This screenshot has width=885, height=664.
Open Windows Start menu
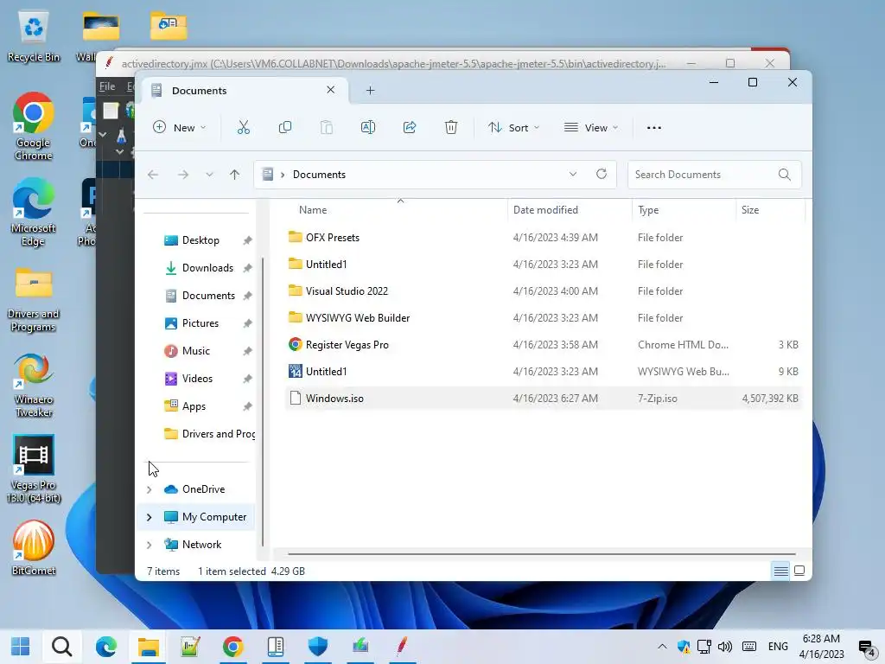click(x=21, y=647)
